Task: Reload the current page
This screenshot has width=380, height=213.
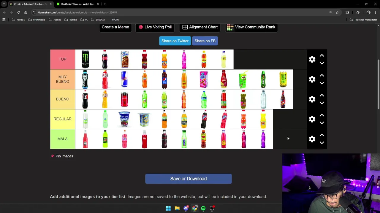Action: click(18, 12)
